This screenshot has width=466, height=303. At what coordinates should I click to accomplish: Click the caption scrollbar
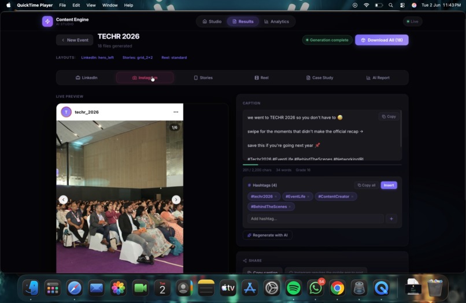tap(401, 128)
